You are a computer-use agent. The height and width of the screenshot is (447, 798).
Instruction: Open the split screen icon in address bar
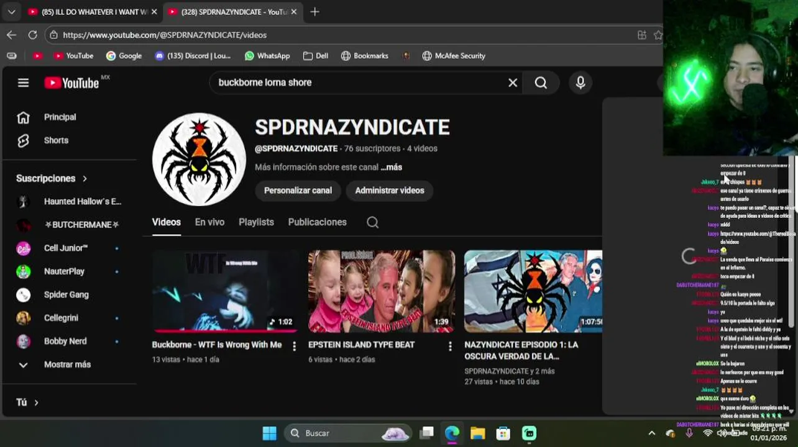[642, 35]
